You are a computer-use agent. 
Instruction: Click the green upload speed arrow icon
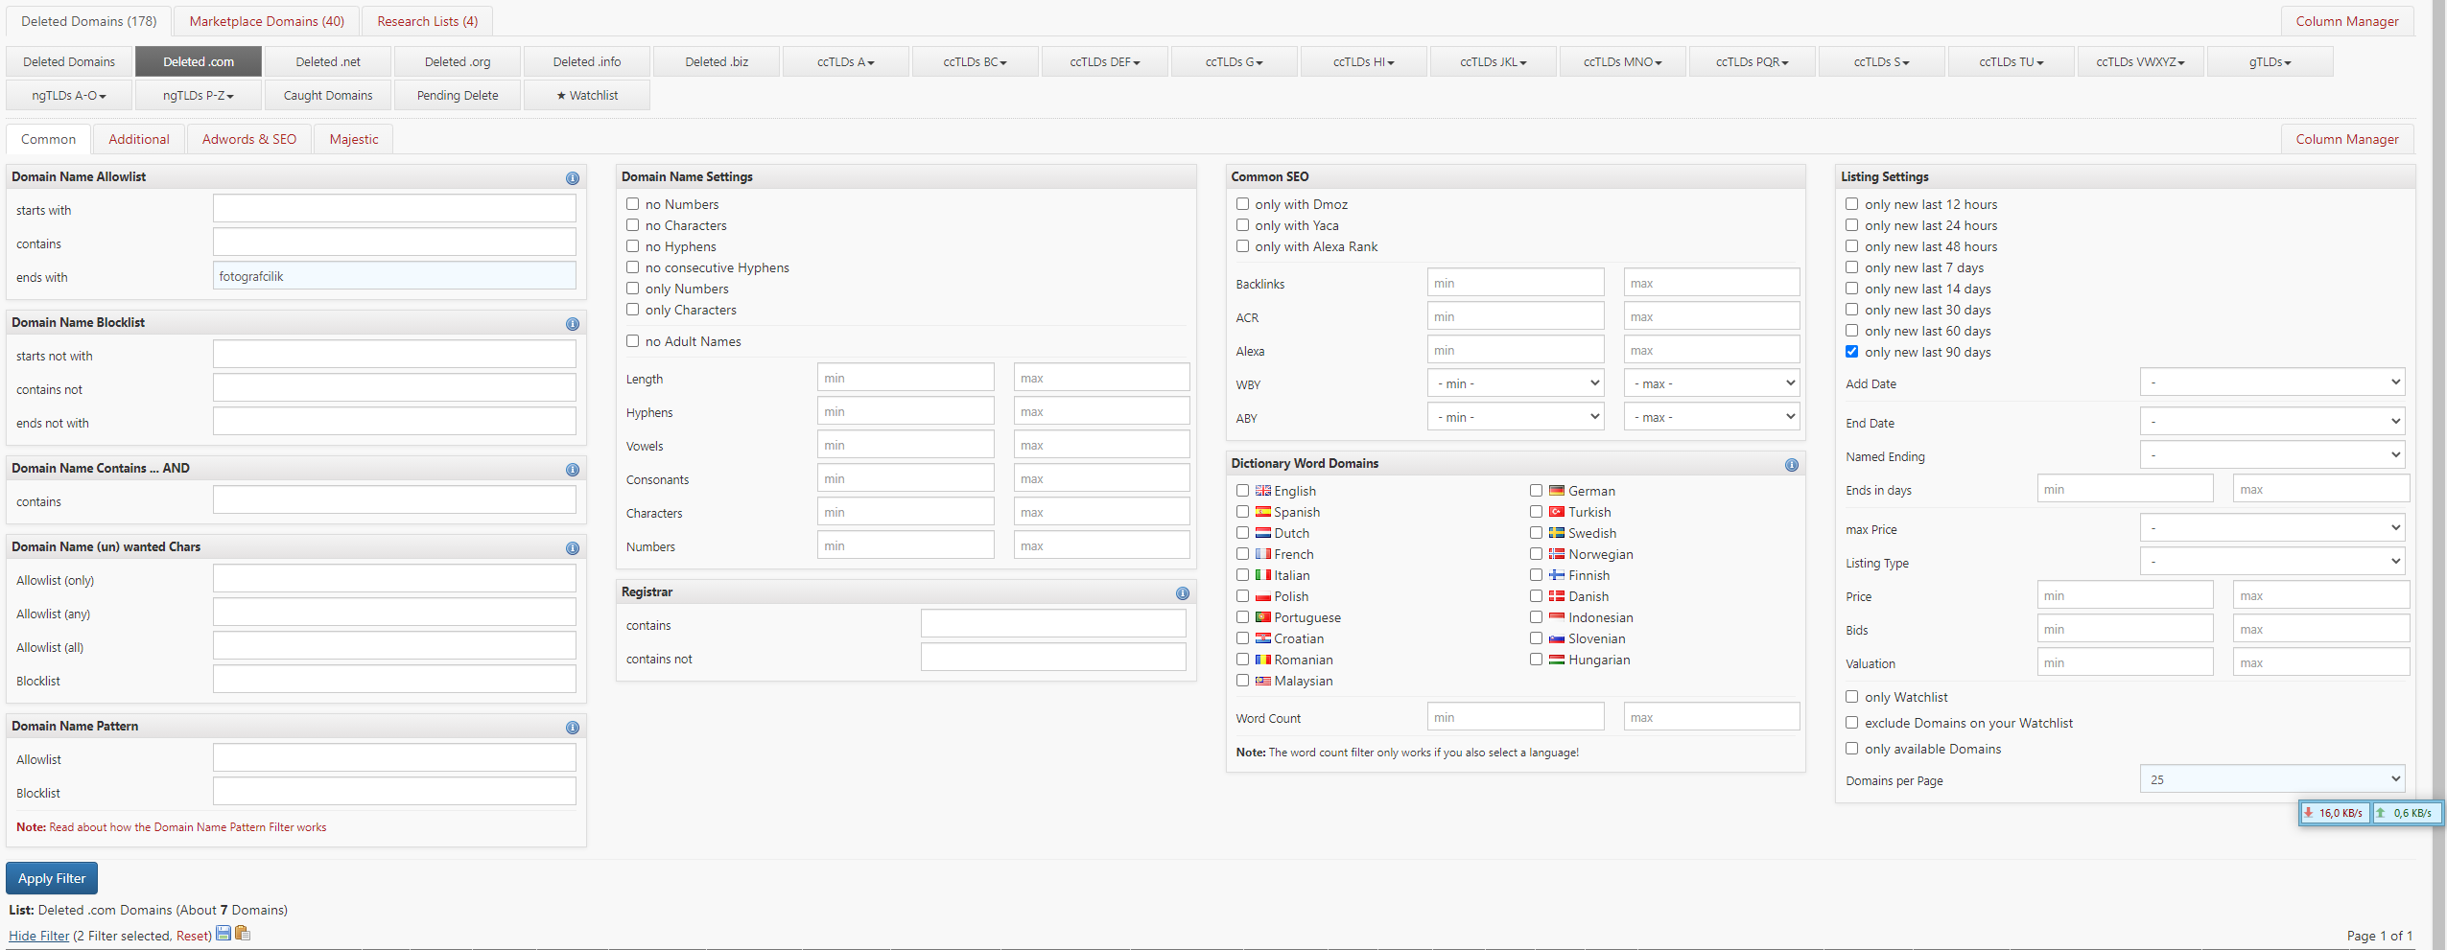(2381, 813)
